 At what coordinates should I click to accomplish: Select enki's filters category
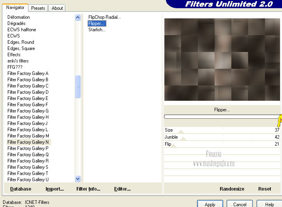(x=18, y=61)
